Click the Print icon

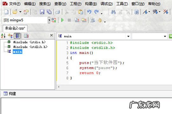point(58,12)
